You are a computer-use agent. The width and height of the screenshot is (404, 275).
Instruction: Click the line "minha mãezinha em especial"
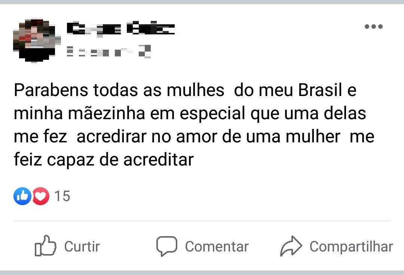point(190,114)
